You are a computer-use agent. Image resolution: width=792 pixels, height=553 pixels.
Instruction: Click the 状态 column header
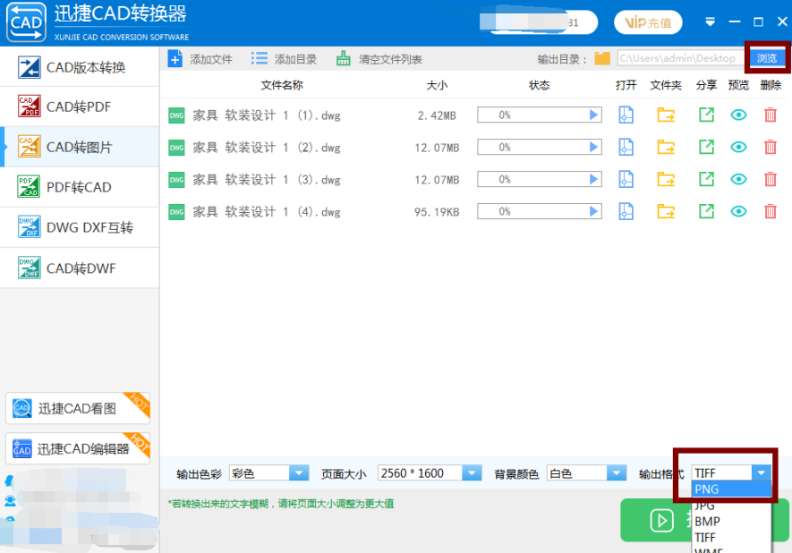(x=539, y=85)
